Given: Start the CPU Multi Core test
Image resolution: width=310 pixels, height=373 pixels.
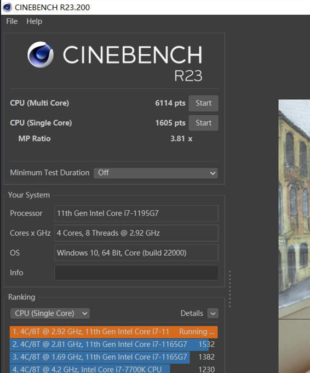Looking at the screenshot, I should (203, 103).
